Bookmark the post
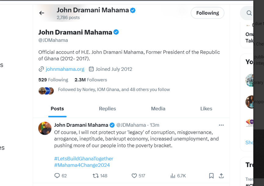The height and width of the screenshot is (186, 264). coord(211,176)
